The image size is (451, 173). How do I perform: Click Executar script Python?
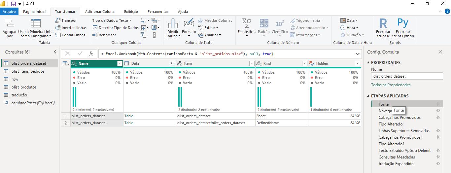(403, 28)
